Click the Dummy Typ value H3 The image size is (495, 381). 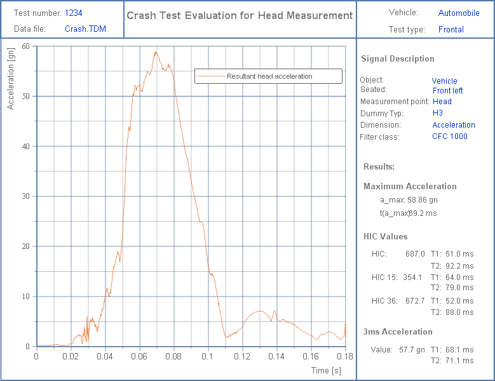[438, 113]
